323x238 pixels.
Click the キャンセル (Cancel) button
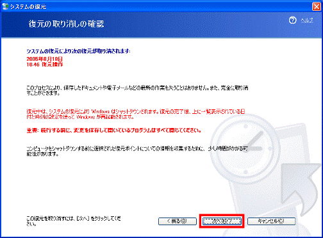pyautogui.click(x=271, y=221)
